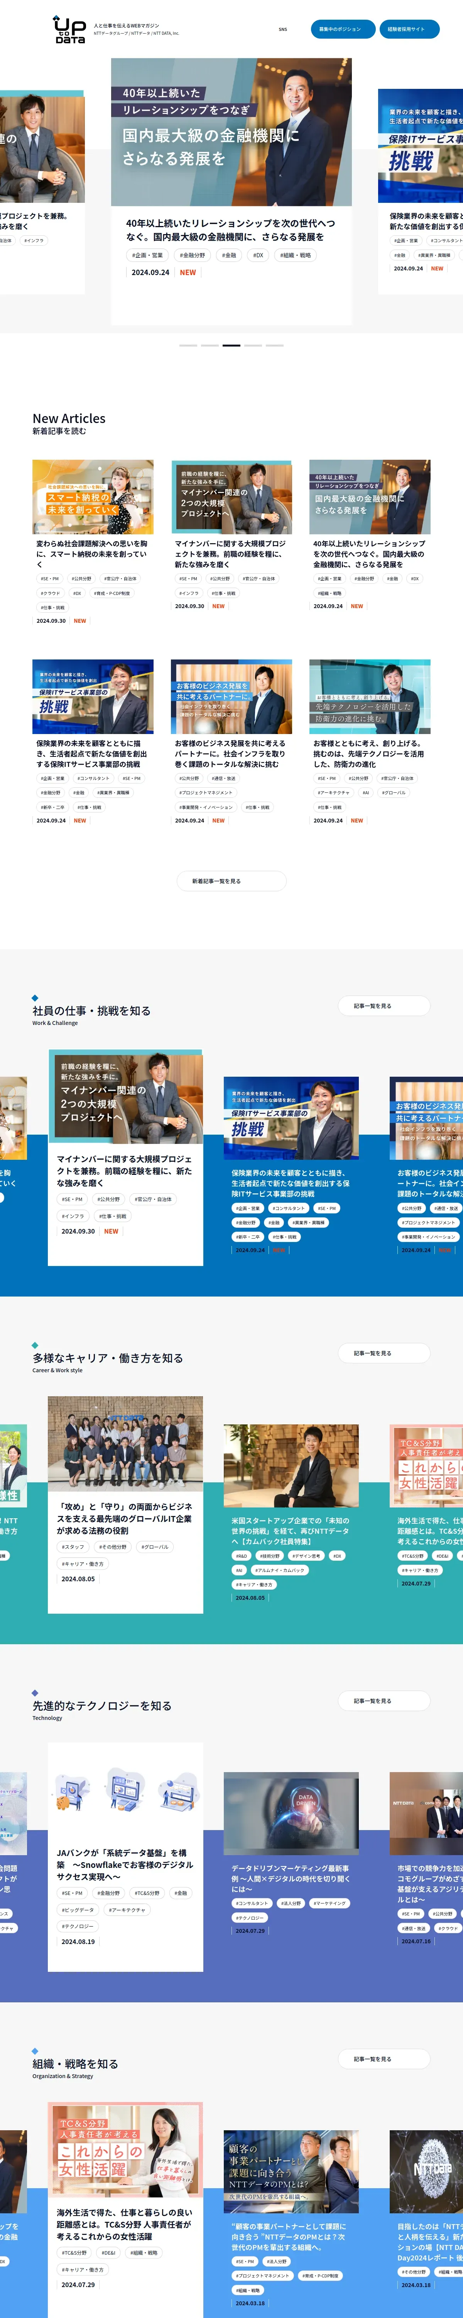
Task: Open New Articles thumbnail 保険ITサービス事業部の挑戦
Action: coord(93,697)
